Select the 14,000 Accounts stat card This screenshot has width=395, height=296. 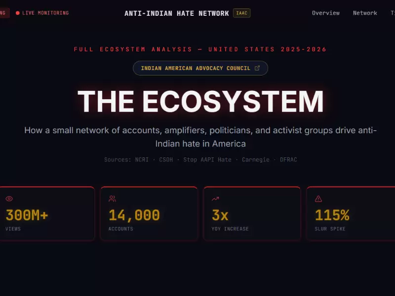(x=149, y=214)
